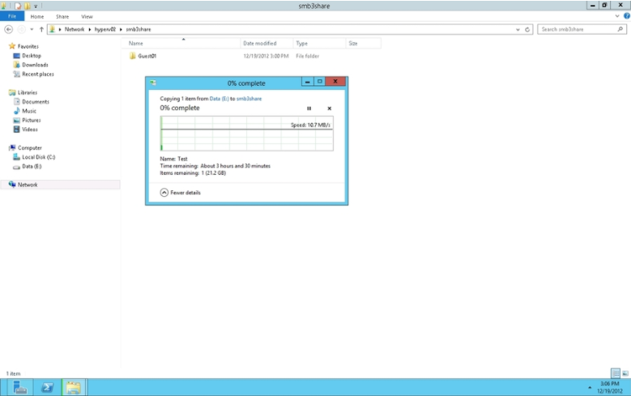This screenshot has height=396, width=631.
Task: Open Documents library
Action: [x=36, y=102]
